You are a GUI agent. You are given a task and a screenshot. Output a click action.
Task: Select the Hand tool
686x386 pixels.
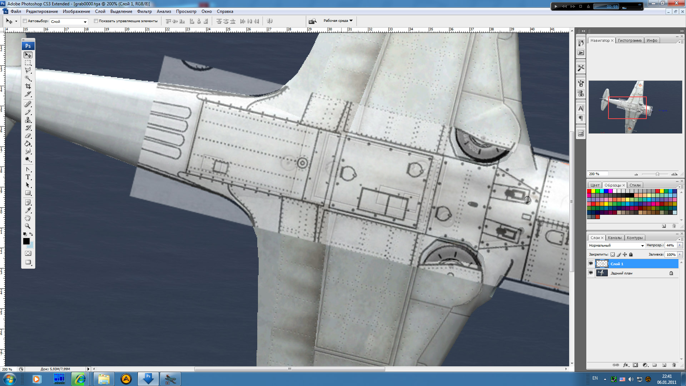28,218
